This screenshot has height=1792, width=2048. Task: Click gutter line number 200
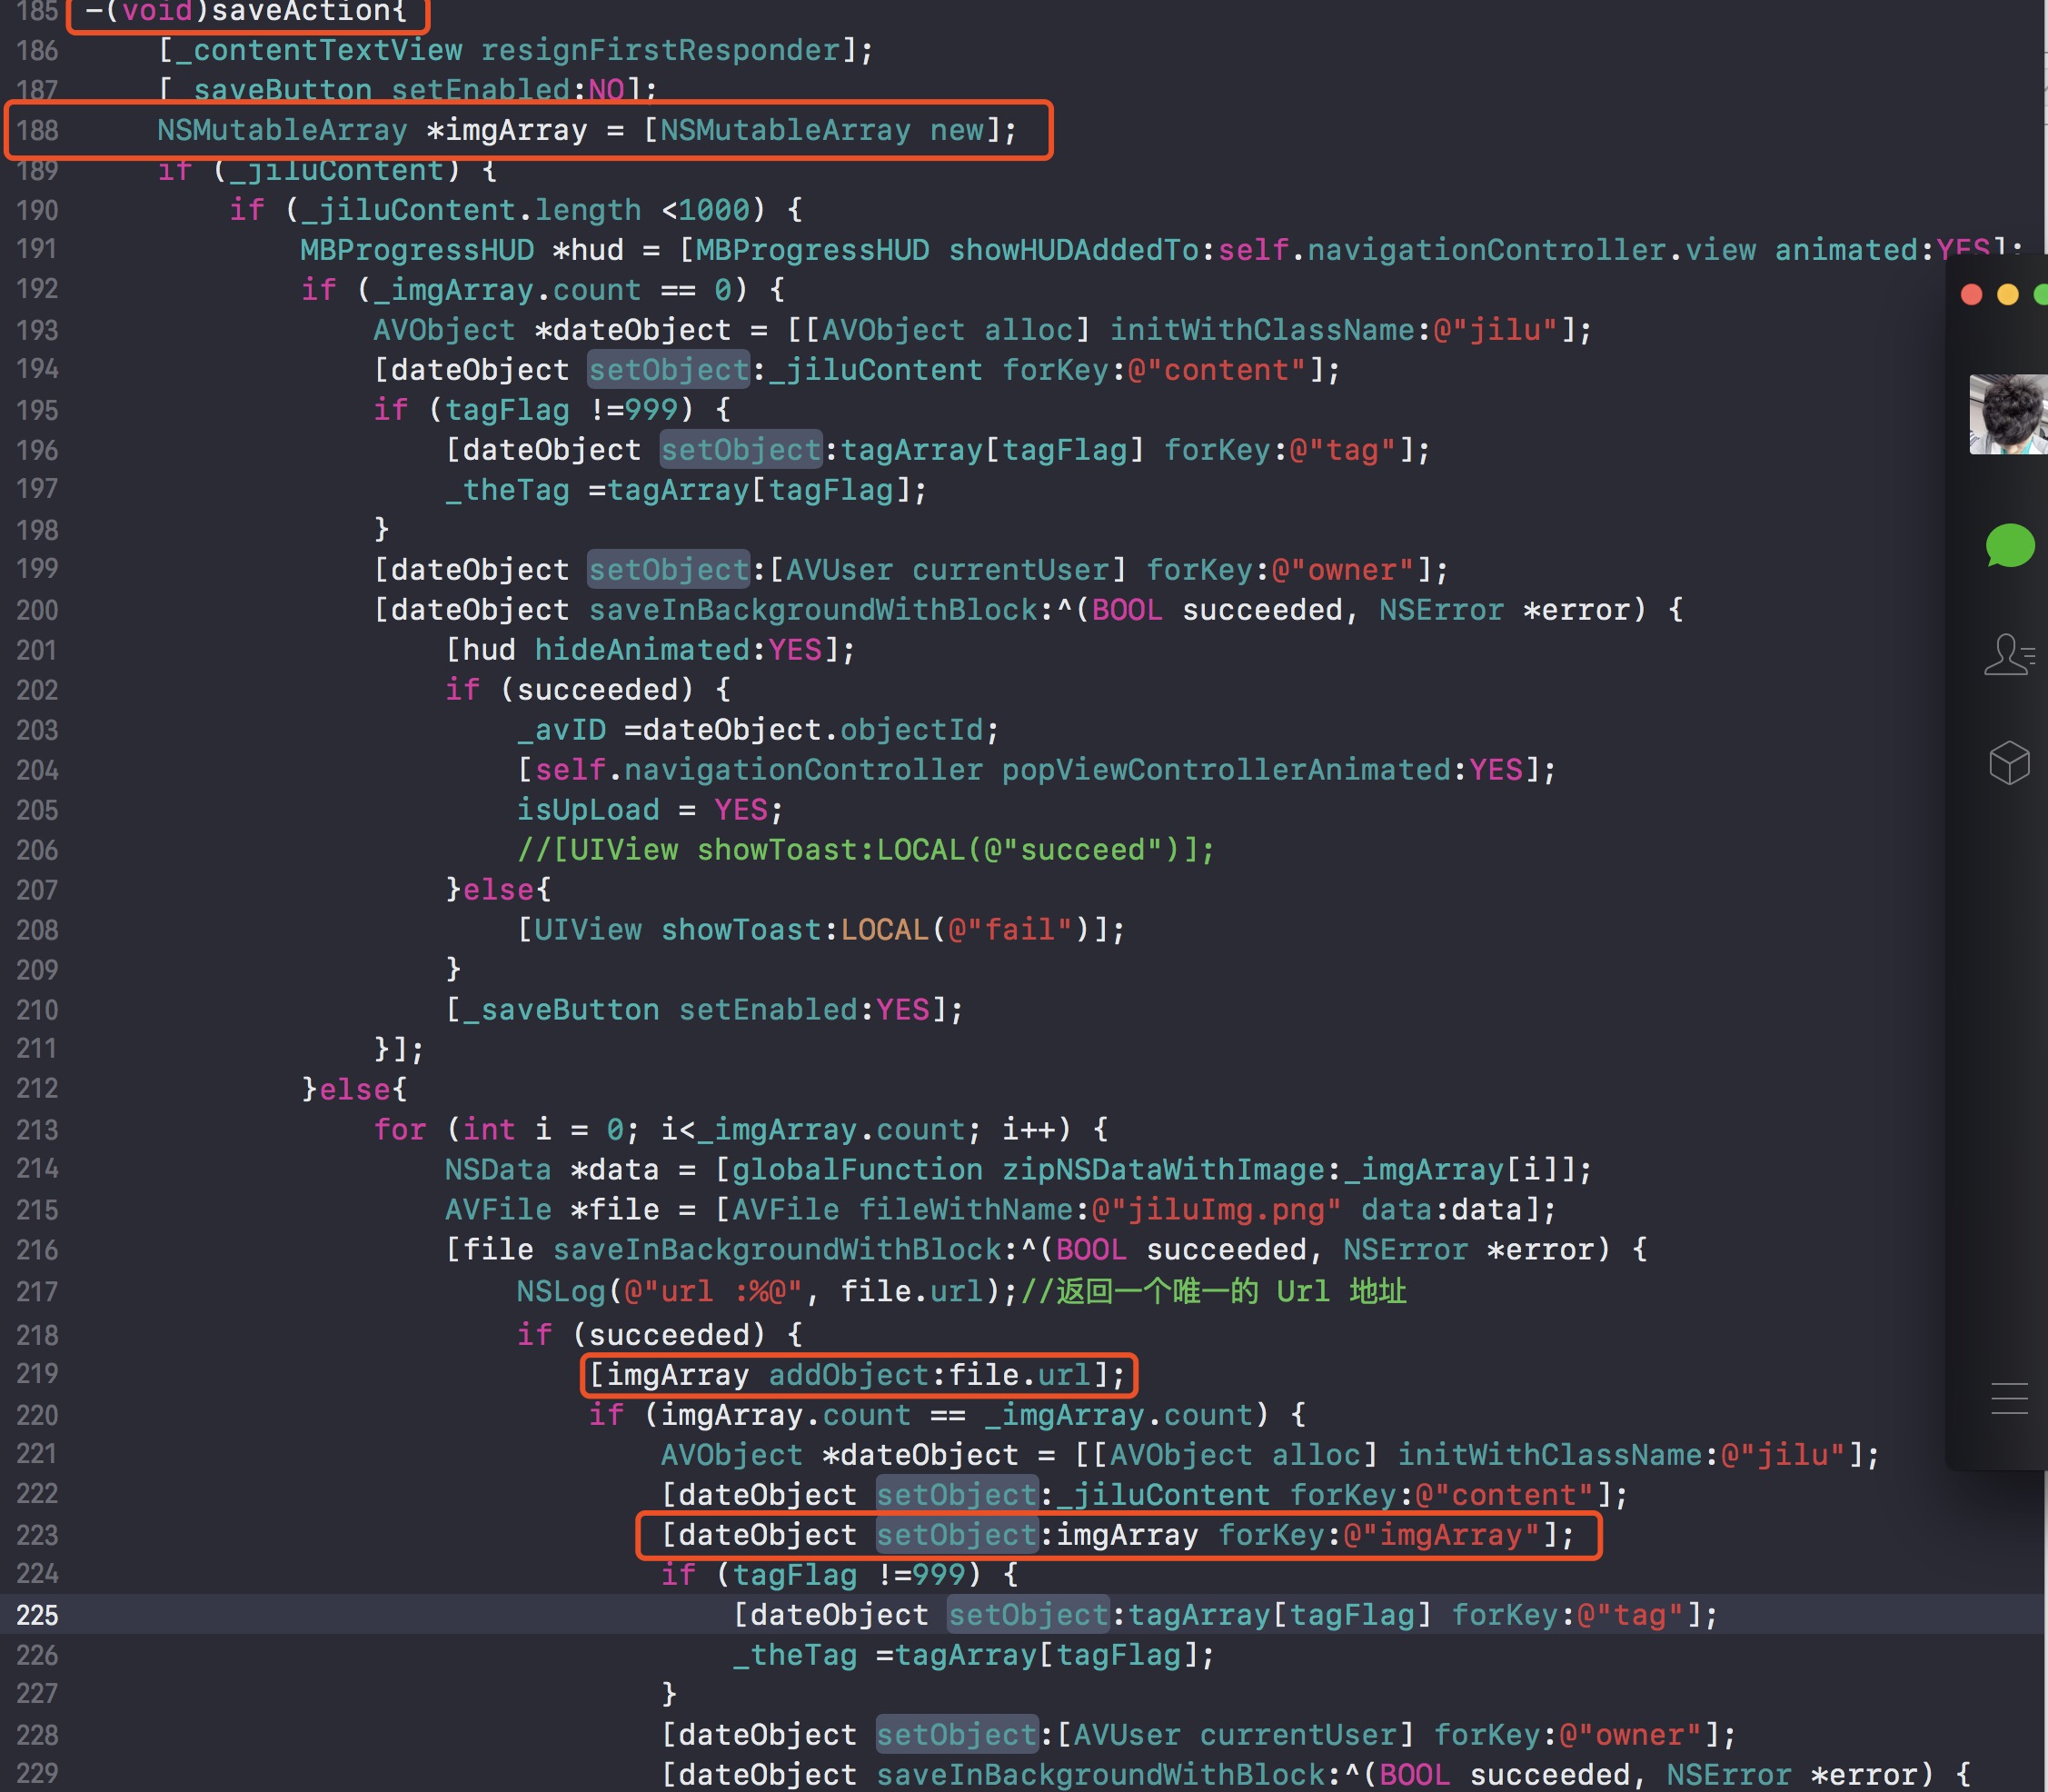[37, 610]
